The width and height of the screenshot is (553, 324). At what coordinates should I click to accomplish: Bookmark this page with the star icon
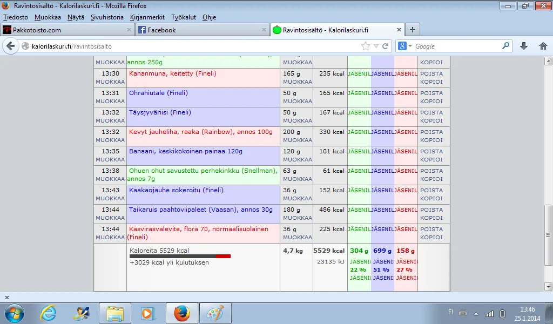(366, 46)
